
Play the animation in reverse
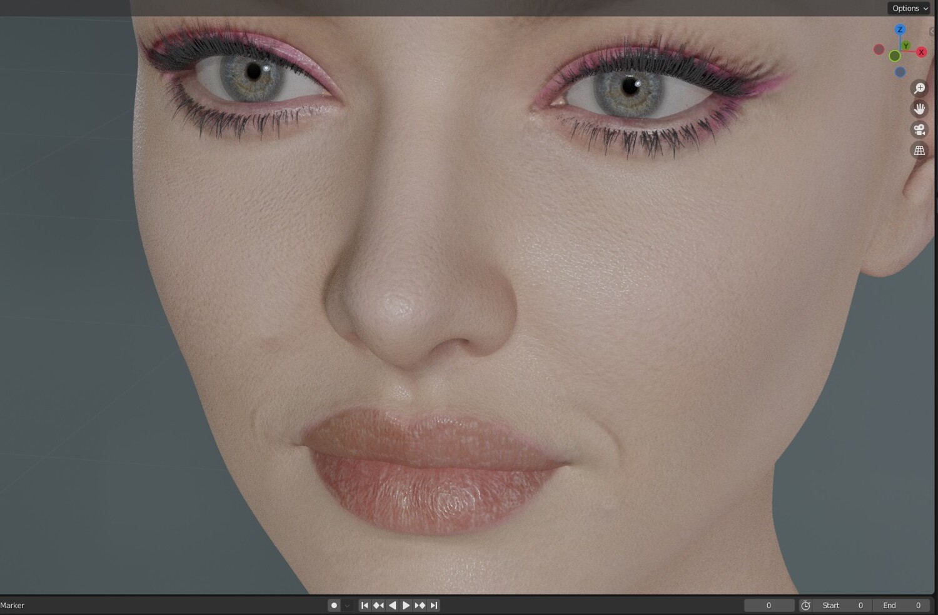[x=392, y=605]
